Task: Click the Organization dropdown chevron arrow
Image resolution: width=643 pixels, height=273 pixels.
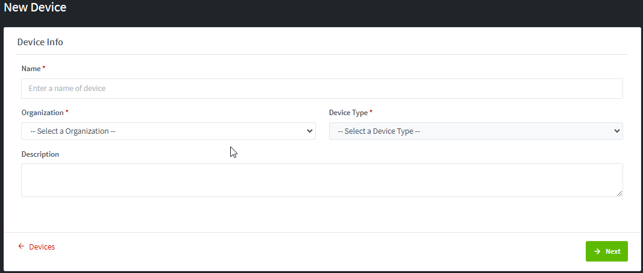Action: tap(310, 131)
